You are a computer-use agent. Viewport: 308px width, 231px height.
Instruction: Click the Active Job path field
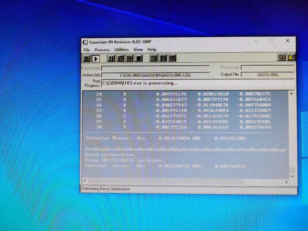155,75
